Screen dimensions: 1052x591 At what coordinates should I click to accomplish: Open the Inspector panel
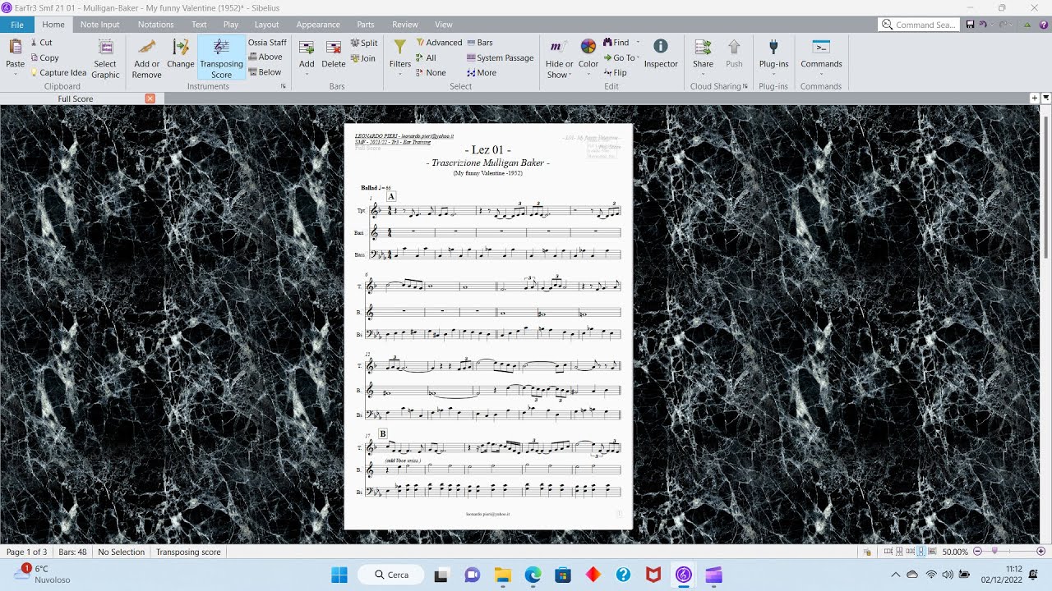click(661, 53)
